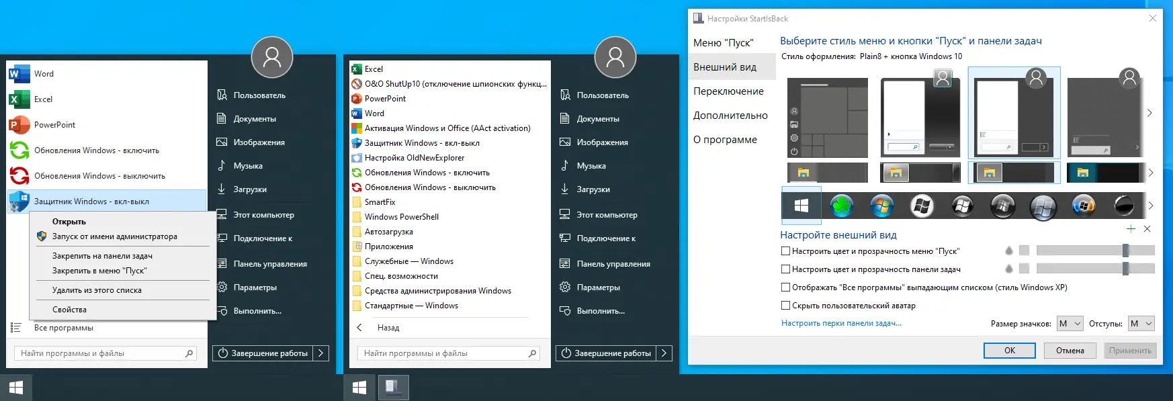This screenshot has height=401, width=1173.
Task: Open O&O ShutUp10 in middle Start menu
Action: coord(449,84)
